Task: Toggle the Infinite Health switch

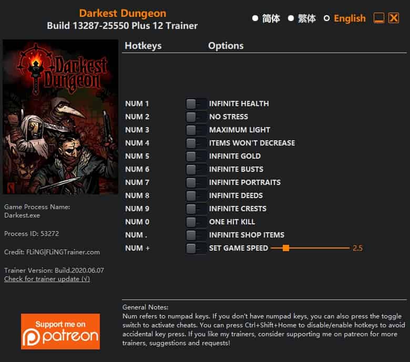Action: (x=196, y=104)
